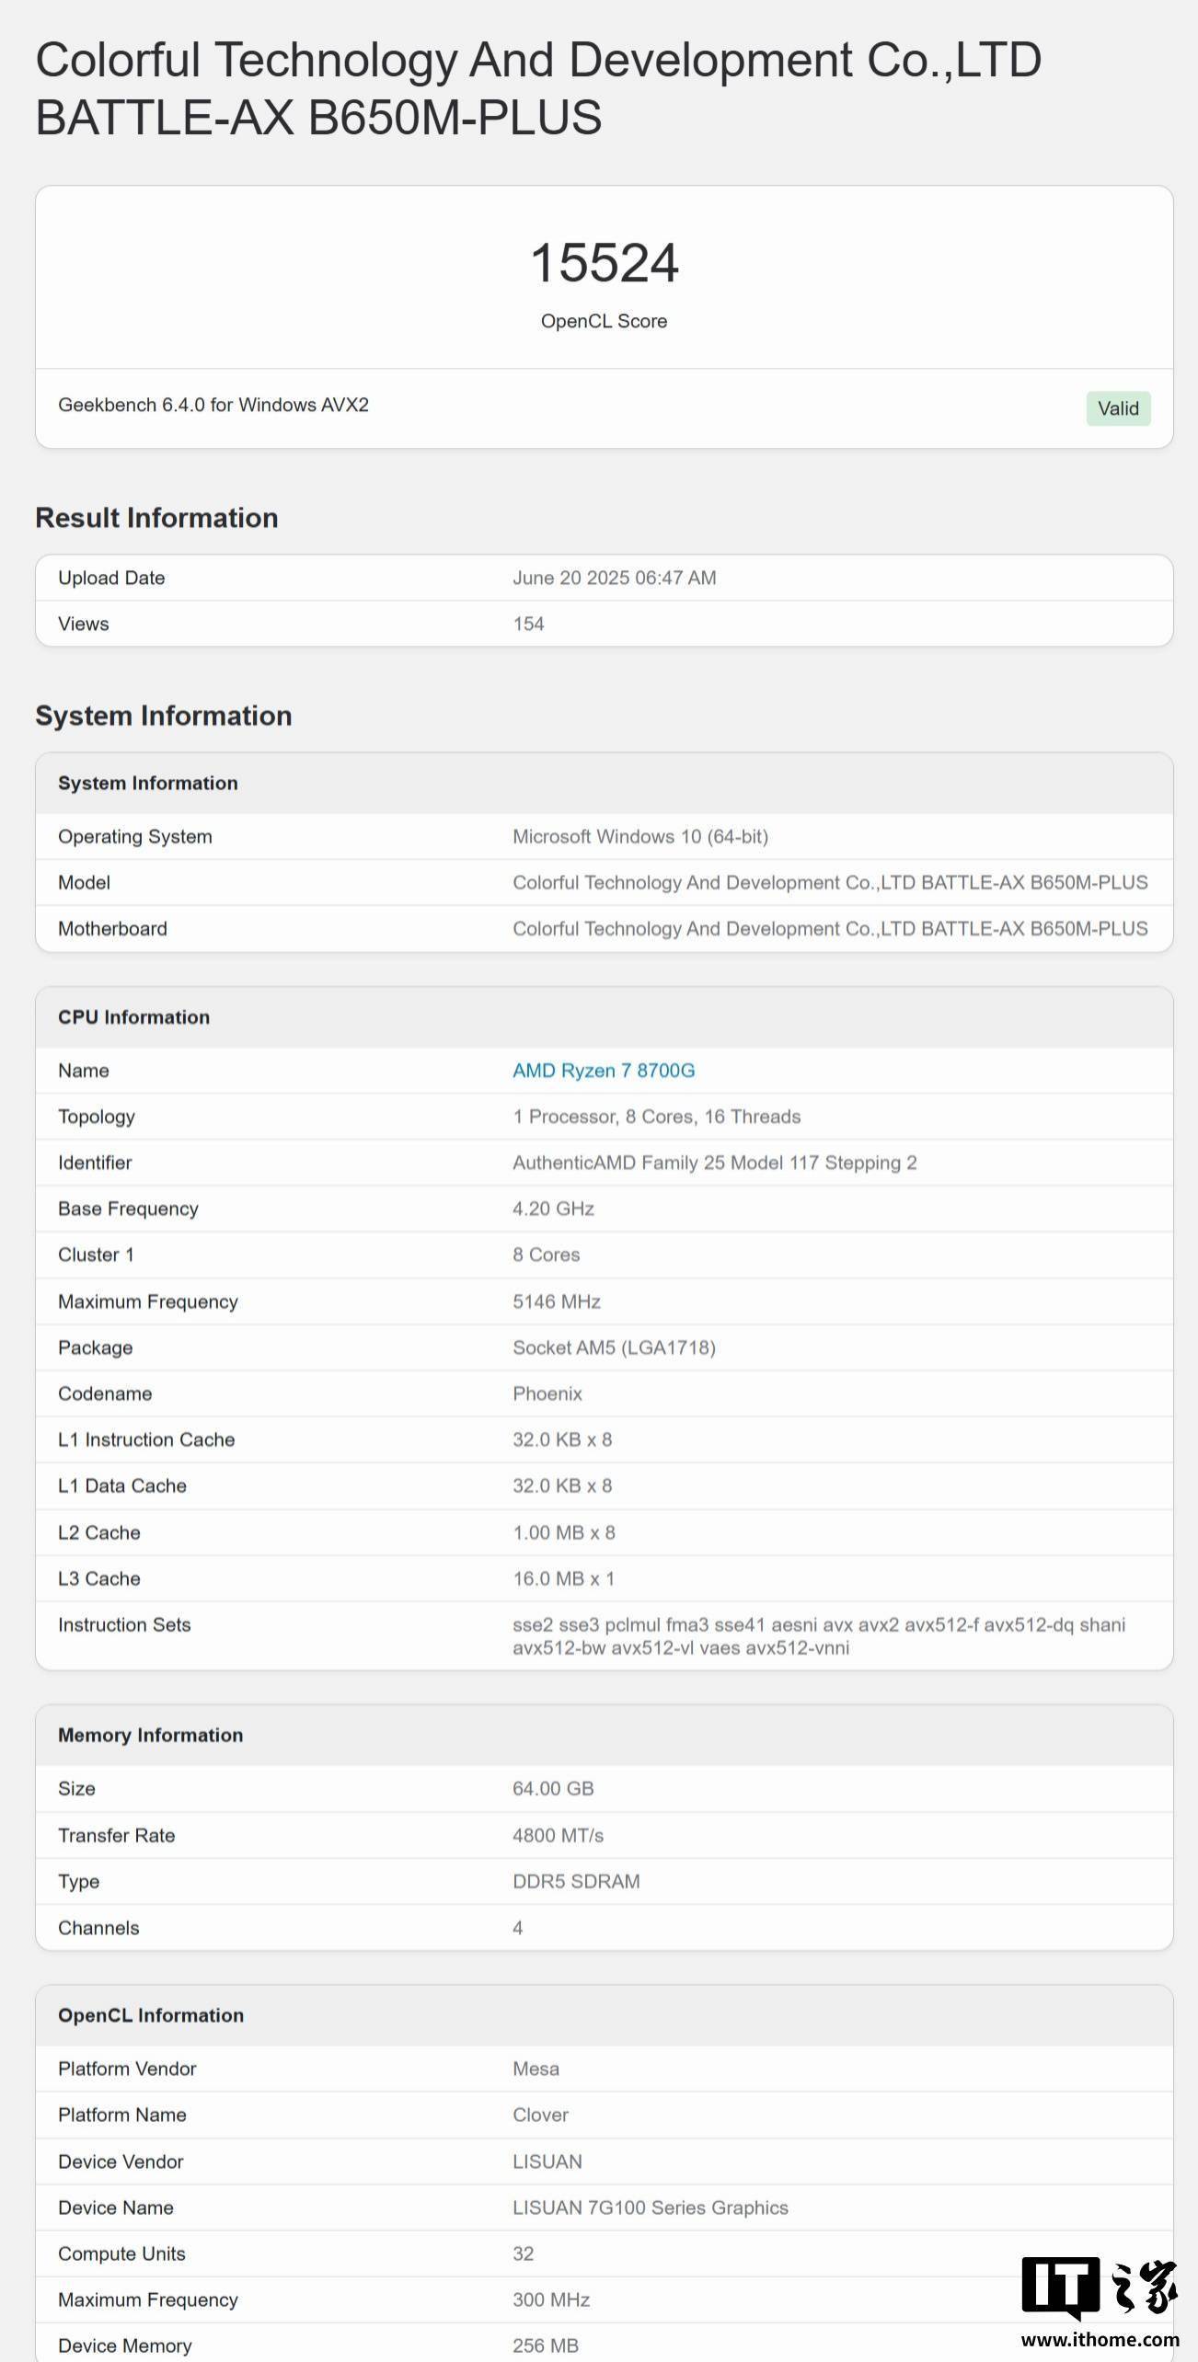Select the Socket AM5 package value
The image size is (1198, 2362).
[x=614, y=1347]
